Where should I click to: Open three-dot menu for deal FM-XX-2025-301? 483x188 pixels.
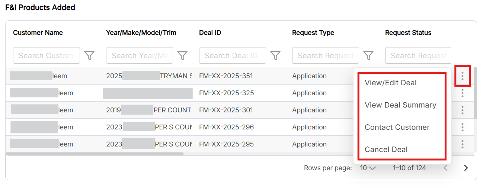(463, 110)
